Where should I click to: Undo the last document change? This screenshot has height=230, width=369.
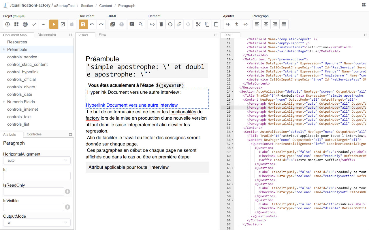click(92, 24)
